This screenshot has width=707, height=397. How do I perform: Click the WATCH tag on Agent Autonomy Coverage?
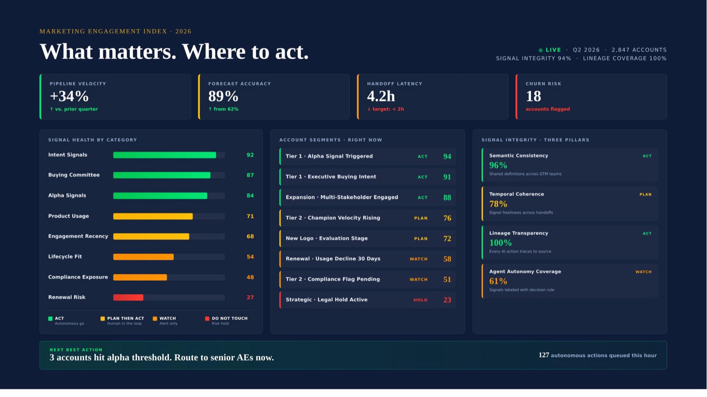pyautogui.click(x=643, y=272)
